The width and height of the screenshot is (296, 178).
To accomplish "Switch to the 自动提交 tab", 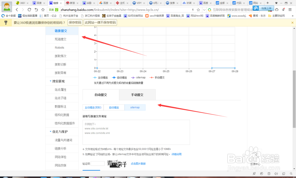I will (x=101, y=95).
